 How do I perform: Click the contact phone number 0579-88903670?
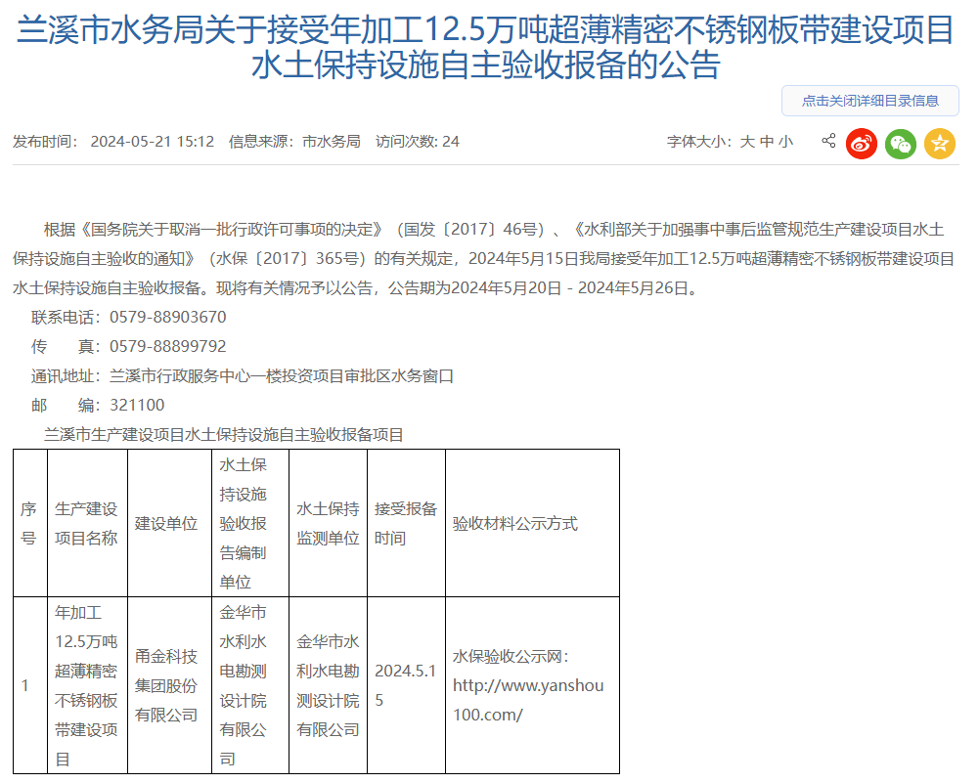click(x=168, y=318)
